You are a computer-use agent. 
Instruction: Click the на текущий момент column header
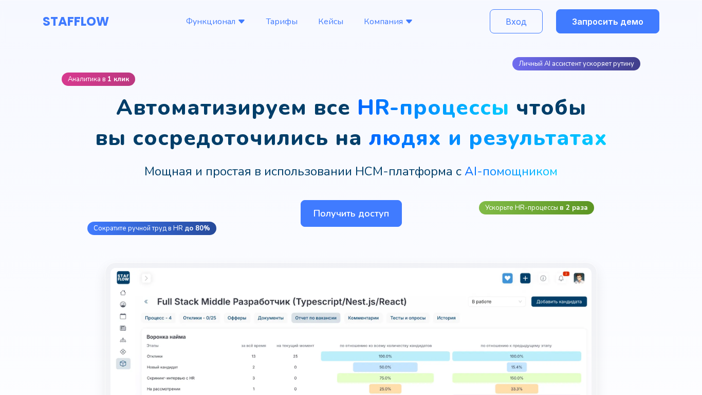click(x=295, y=346)
